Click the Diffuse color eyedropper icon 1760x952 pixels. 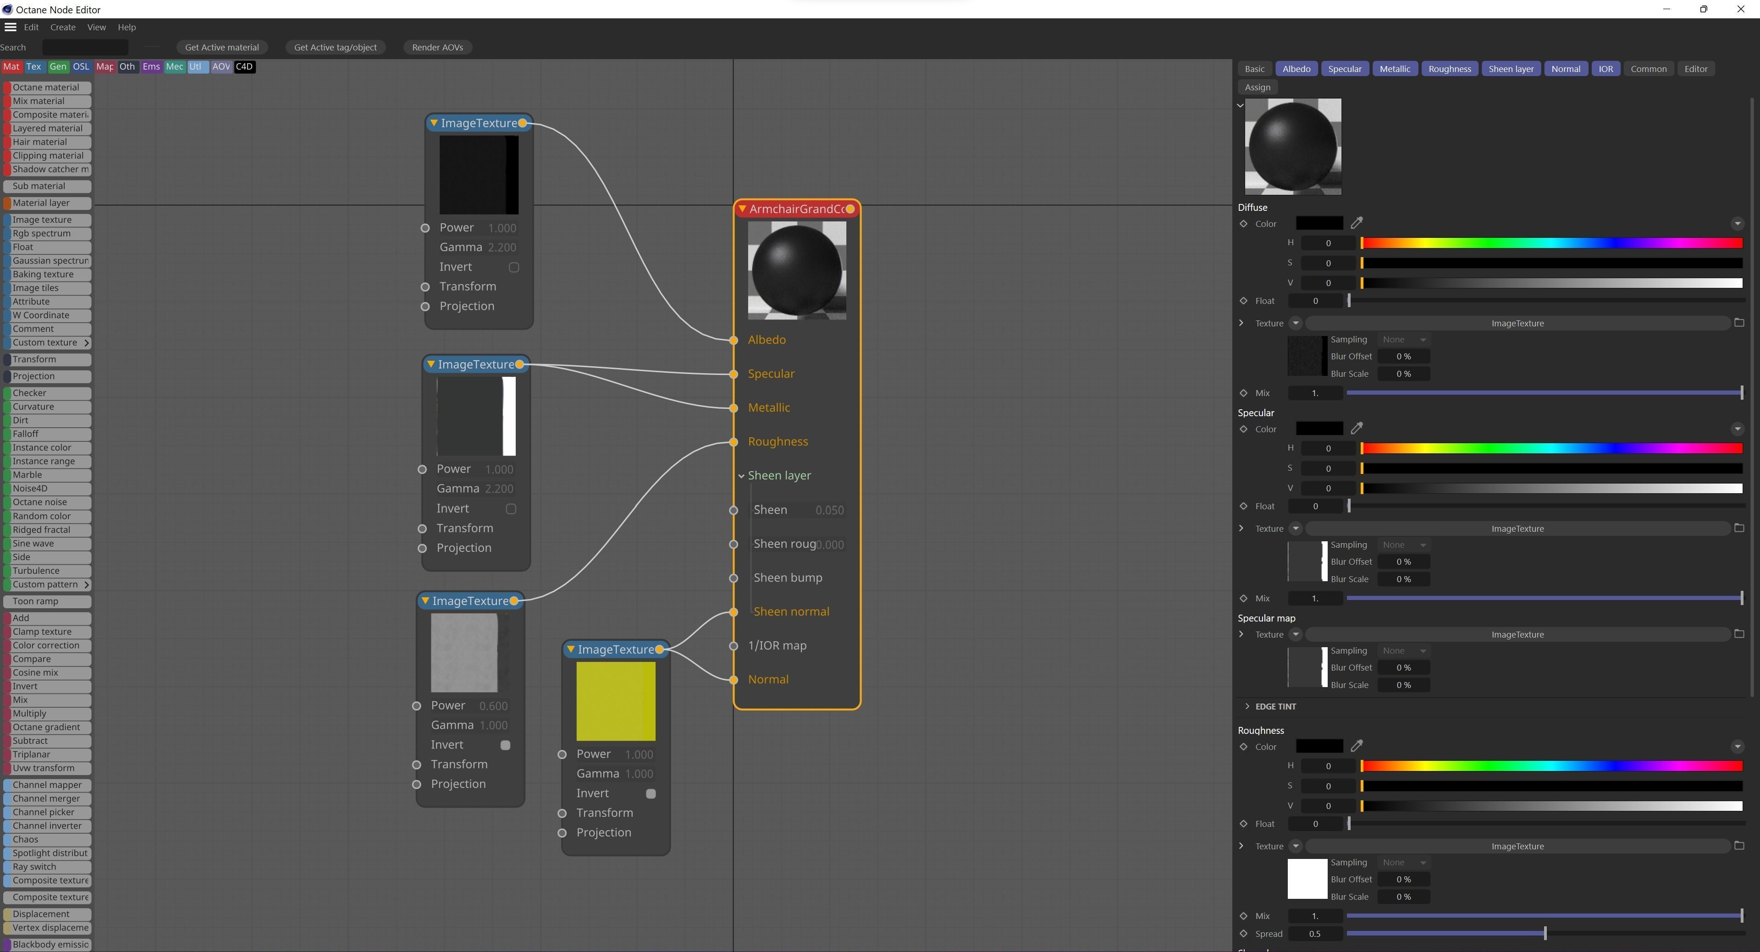pos(1357,223)
